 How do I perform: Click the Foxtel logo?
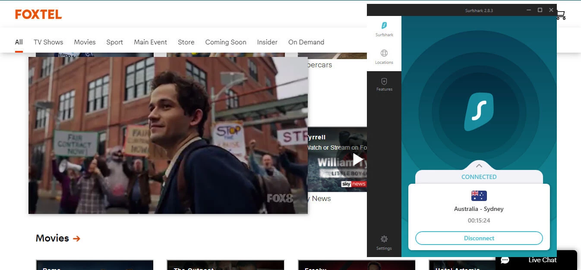[38, 14]
